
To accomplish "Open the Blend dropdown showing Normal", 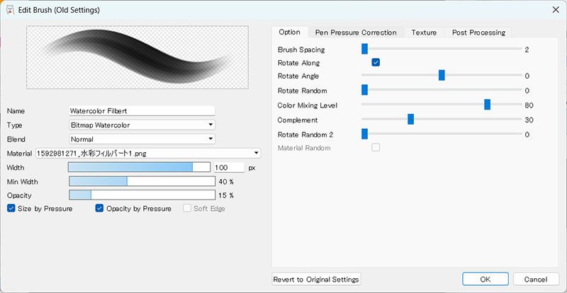I will coord(142,139).
